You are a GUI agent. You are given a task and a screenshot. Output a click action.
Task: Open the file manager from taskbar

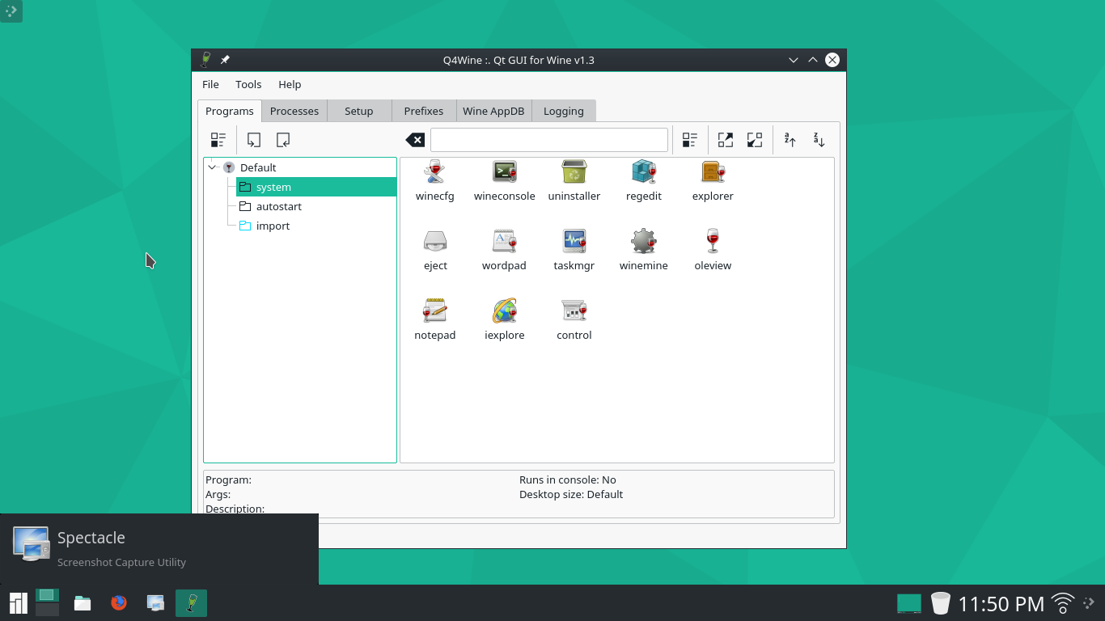82,603
